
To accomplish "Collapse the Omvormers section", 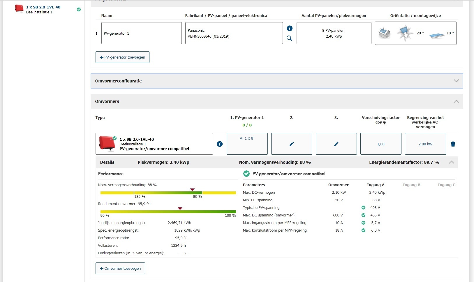I will pyautogui.click(x=456, y=101).
